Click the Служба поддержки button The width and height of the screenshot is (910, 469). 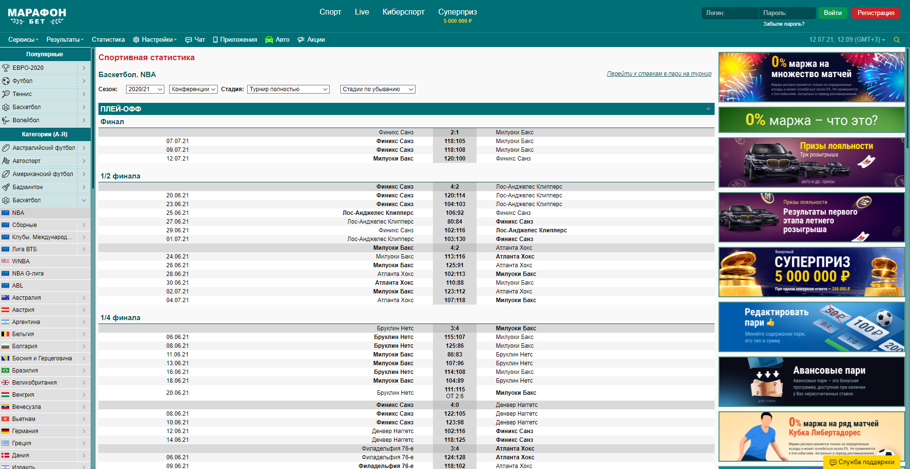coord(862,462)
